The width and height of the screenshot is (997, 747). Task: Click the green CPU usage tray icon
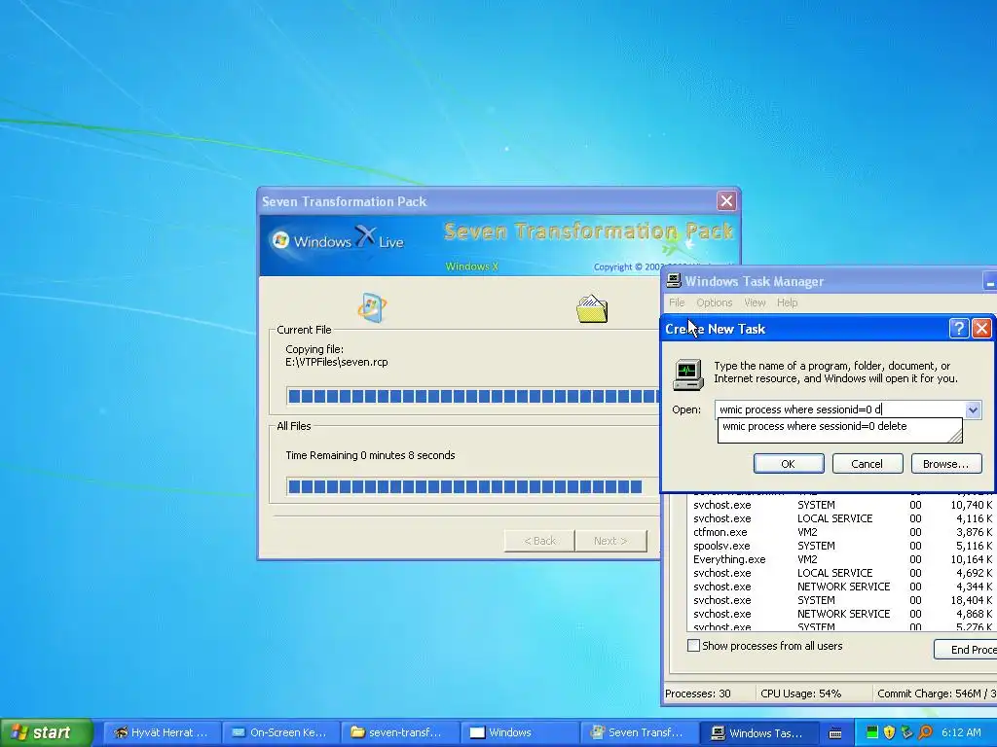tap(872, 732)
